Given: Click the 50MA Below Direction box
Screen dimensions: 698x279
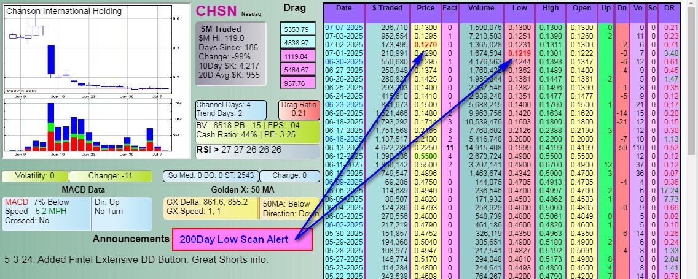Looking at the screenshot, I should click(290, 208).
